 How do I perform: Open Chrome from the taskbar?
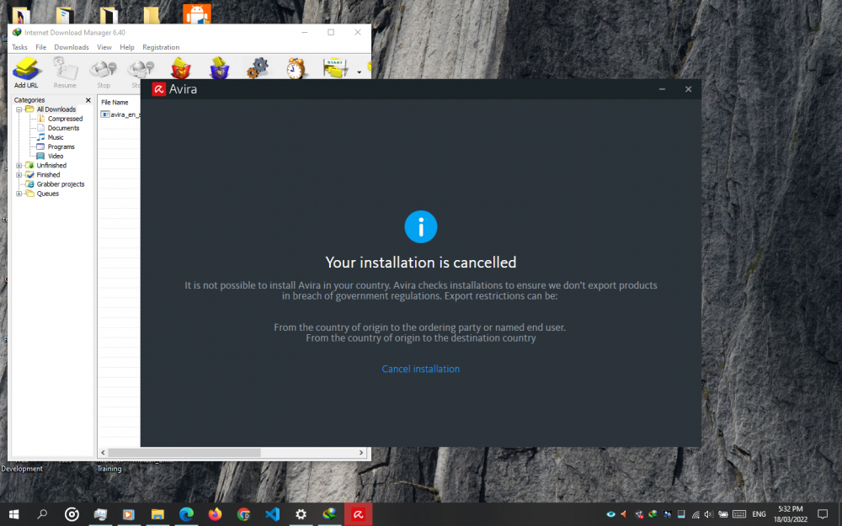click(x=244, y=514)
